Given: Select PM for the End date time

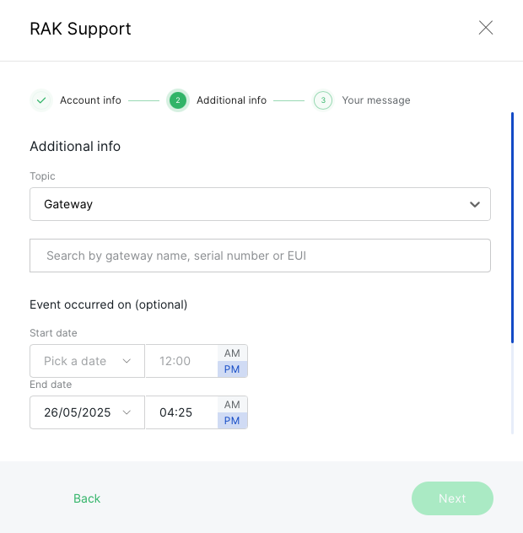Looking at the screenshot, I should pos(232,421).
